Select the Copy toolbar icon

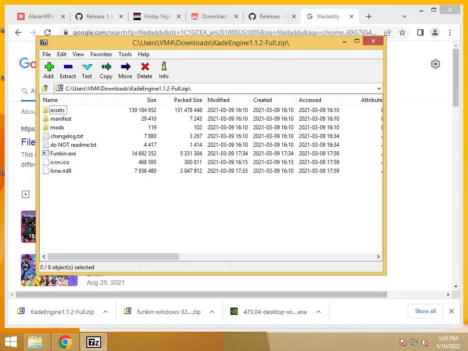(106, 67)
